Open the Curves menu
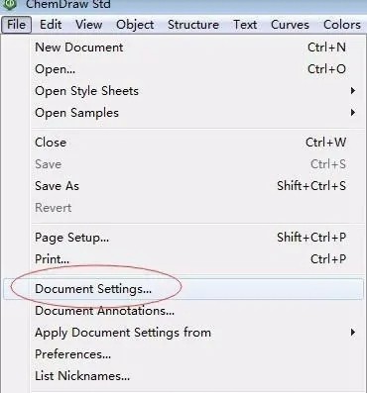The image size is (367, 393). coord(290,25)
